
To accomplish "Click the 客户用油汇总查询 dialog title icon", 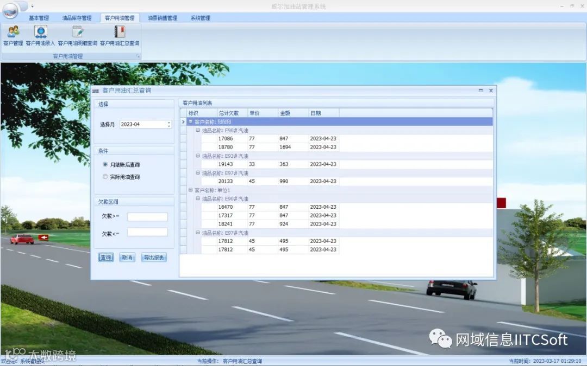I will pos(96,91).
